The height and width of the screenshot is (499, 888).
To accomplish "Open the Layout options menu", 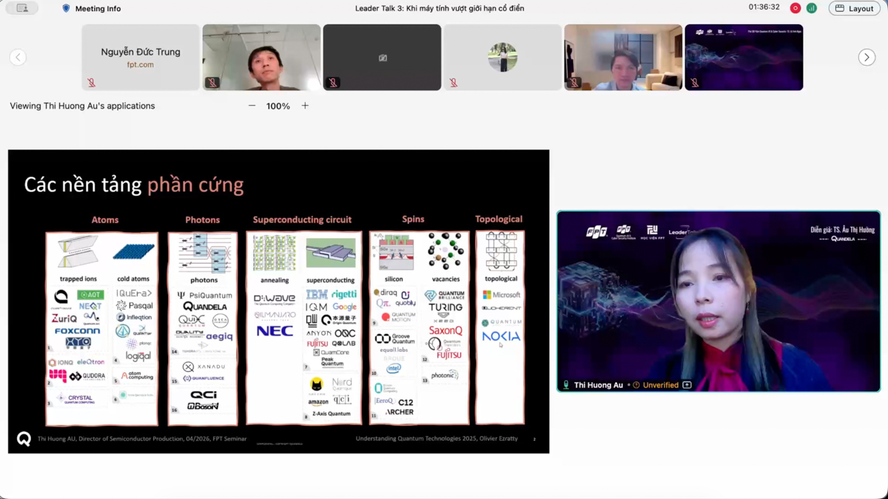I will [854, 8].
